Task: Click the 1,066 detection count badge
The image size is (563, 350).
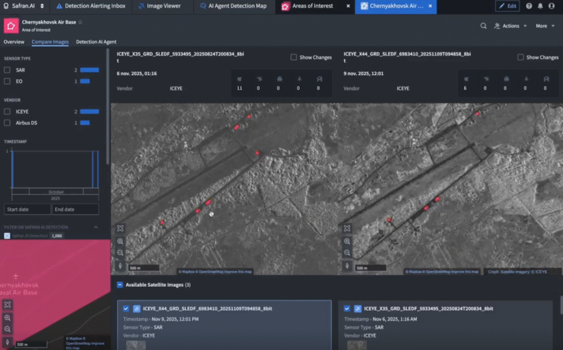Action: tap(57, 236)
